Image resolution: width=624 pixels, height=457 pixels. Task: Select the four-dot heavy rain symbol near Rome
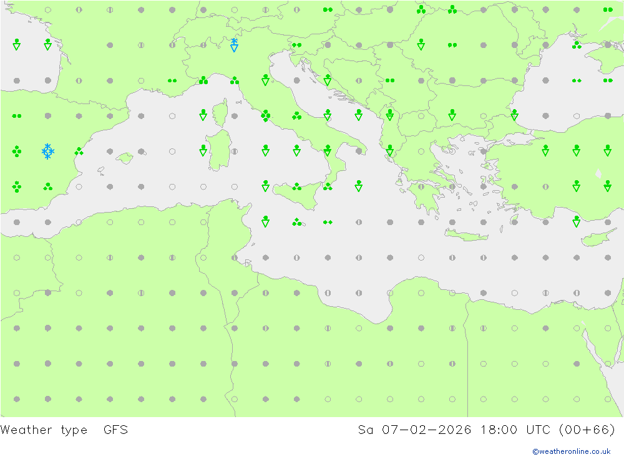point(266,116)
